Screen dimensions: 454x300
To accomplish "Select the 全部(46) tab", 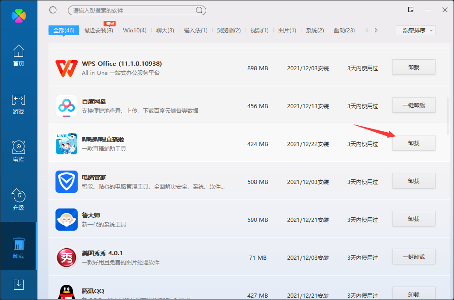I will click(64, 31).
